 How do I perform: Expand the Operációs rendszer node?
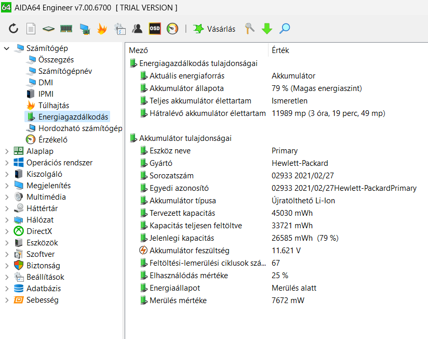(7, 163)
